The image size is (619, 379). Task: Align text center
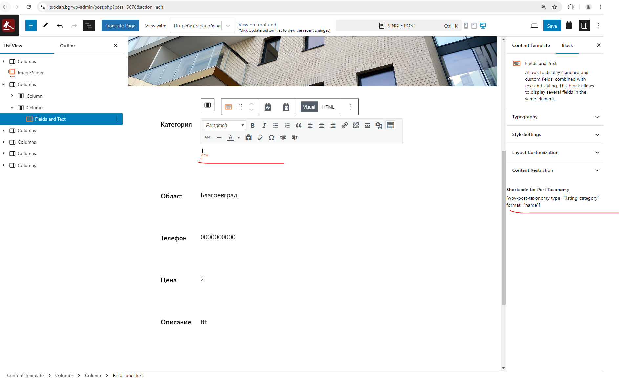322,125
